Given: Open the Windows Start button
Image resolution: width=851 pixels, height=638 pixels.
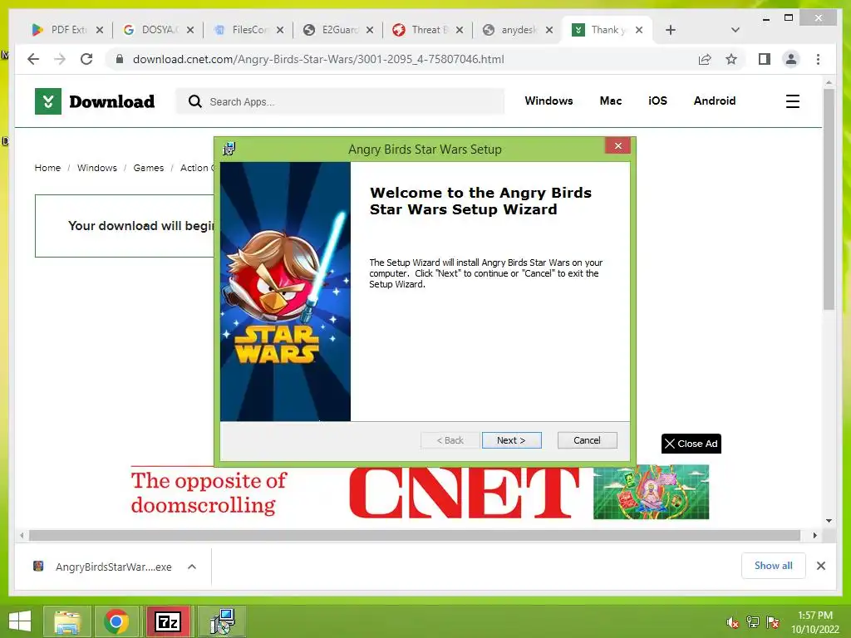Looking at the screenshot, I should click(x=20, y=621).
